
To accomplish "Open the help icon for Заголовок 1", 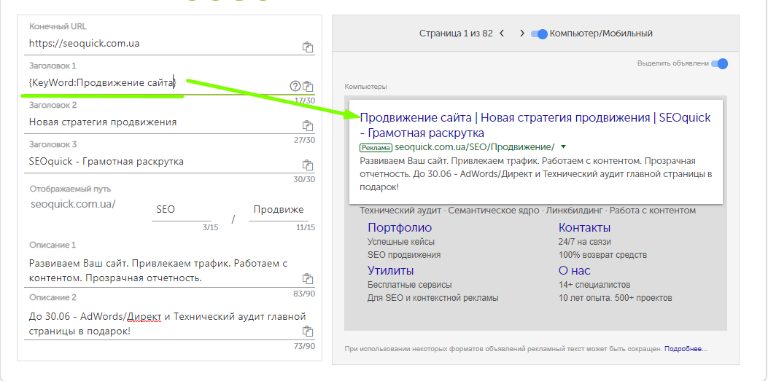I will (295, 87).
